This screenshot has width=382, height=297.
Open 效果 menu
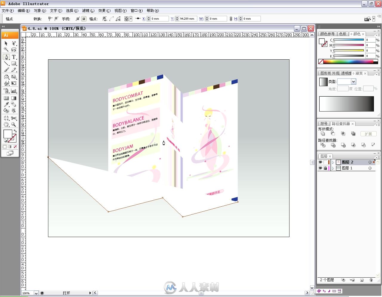click(x=104, y=11)
